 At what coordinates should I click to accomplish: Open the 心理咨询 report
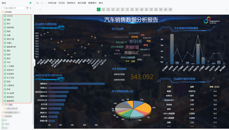pos(10,85)
